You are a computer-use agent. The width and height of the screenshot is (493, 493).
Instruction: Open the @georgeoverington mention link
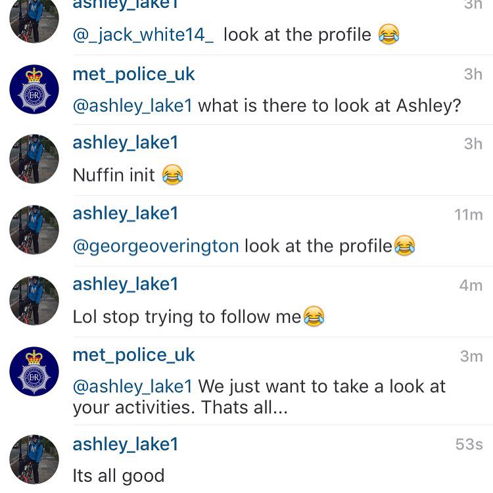pos(156,246)
